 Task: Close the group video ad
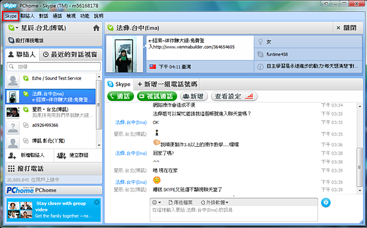point(97,202)
